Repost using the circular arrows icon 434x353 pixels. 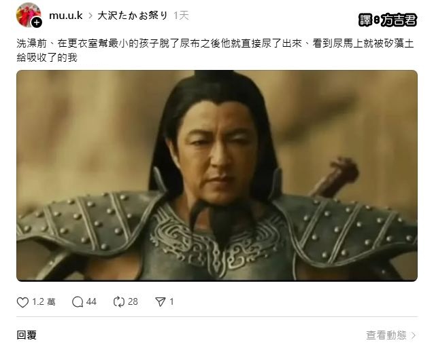click(119, 302)
